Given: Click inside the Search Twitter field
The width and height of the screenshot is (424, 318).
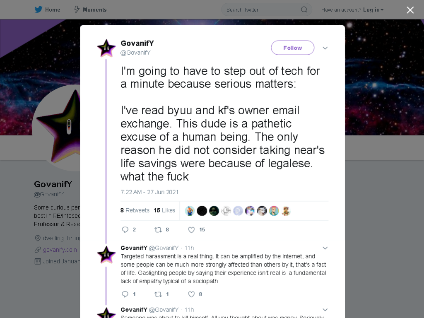Looking at the screenshot, I should [x=262, y=10].
